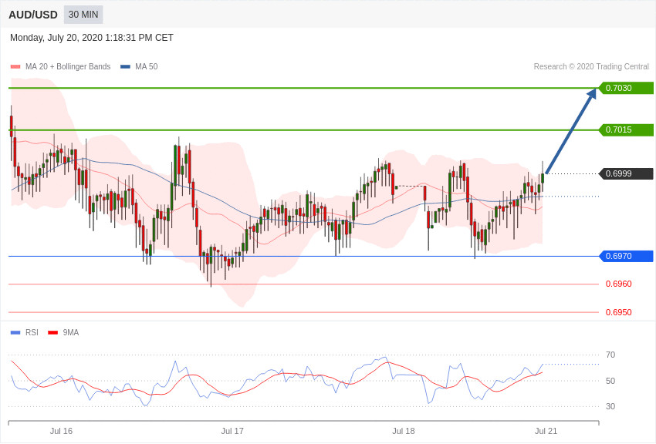Click the '9MA' legend label
The height and width of the screenshot is (444, 656).
(x=71, y=332)
